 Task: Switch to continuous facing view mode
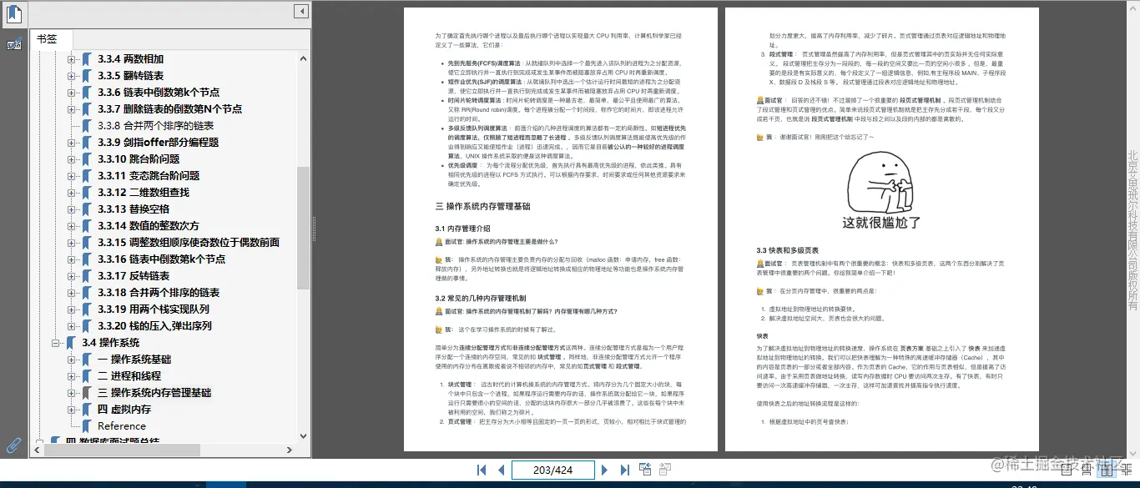pos(1127,471)
